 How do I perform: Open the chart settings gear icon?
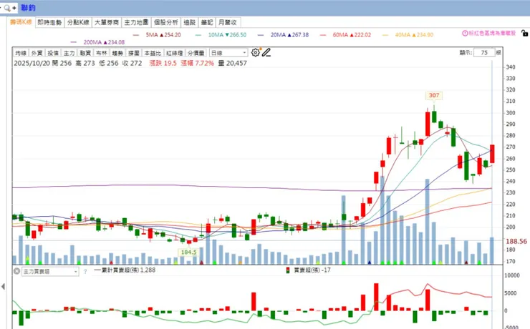(256, 53)
